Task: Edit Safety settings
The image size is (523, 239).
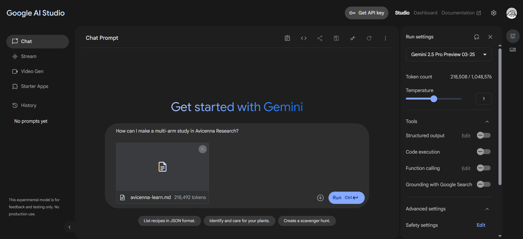Action: tap(481, 225)
